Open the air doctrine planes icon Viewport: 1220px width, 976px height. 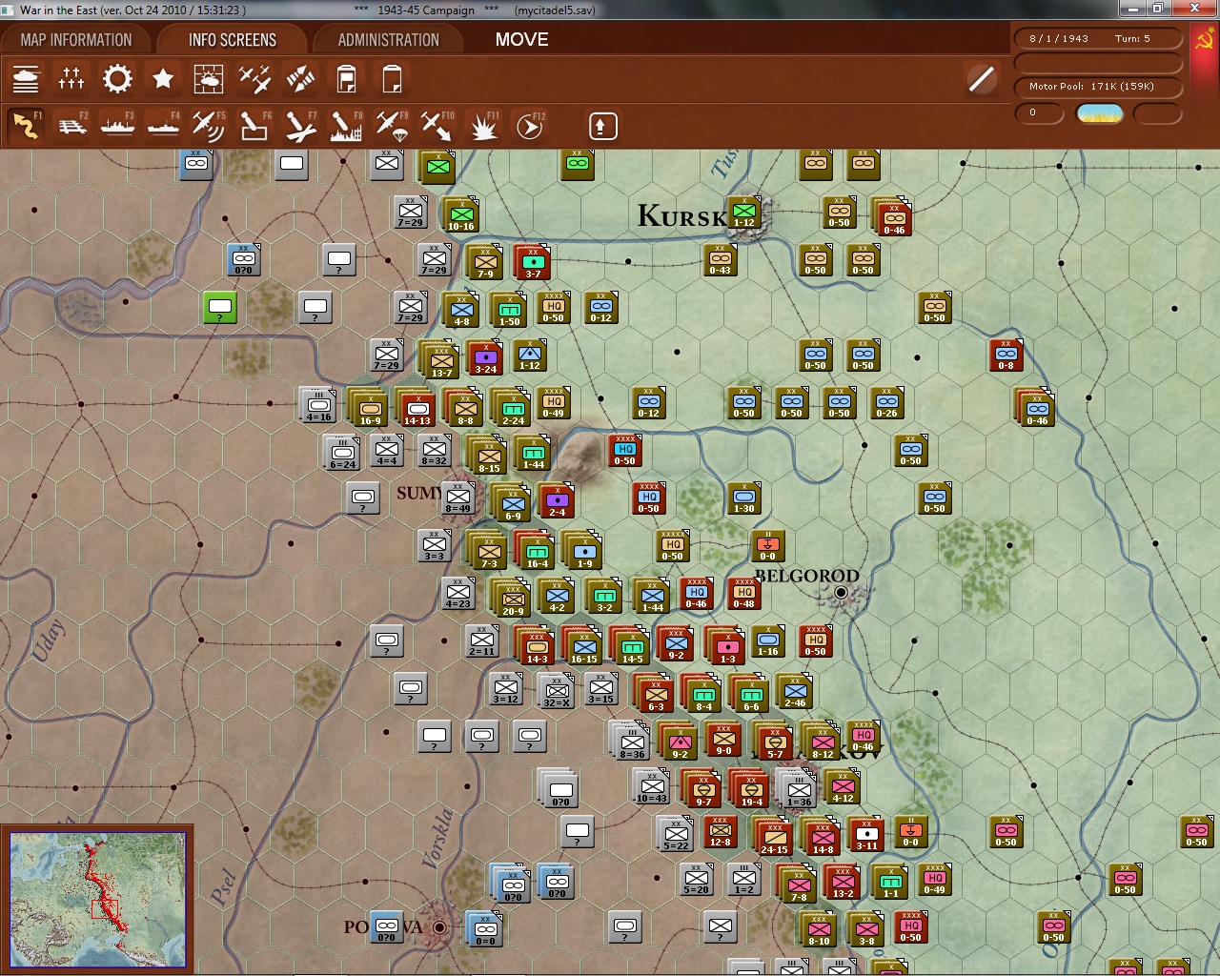click(254, 79)
